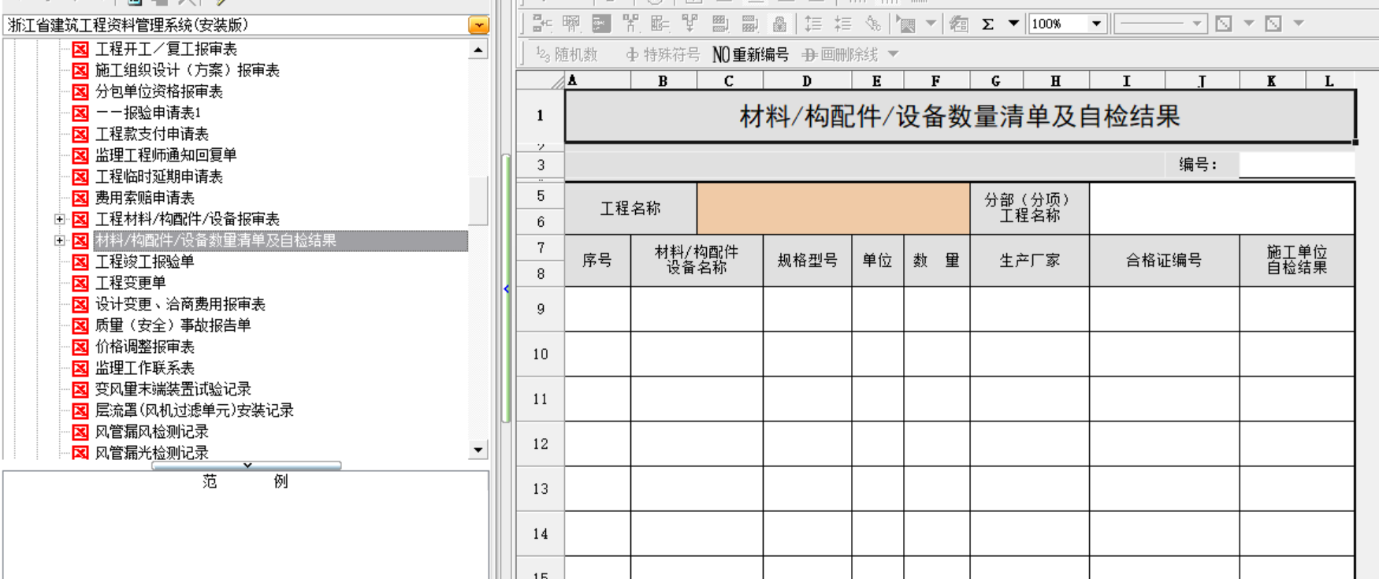The image size is (1379, 579).
Task: Open the 100% zoom dropdown
Action: click(x=1096, y=24)
